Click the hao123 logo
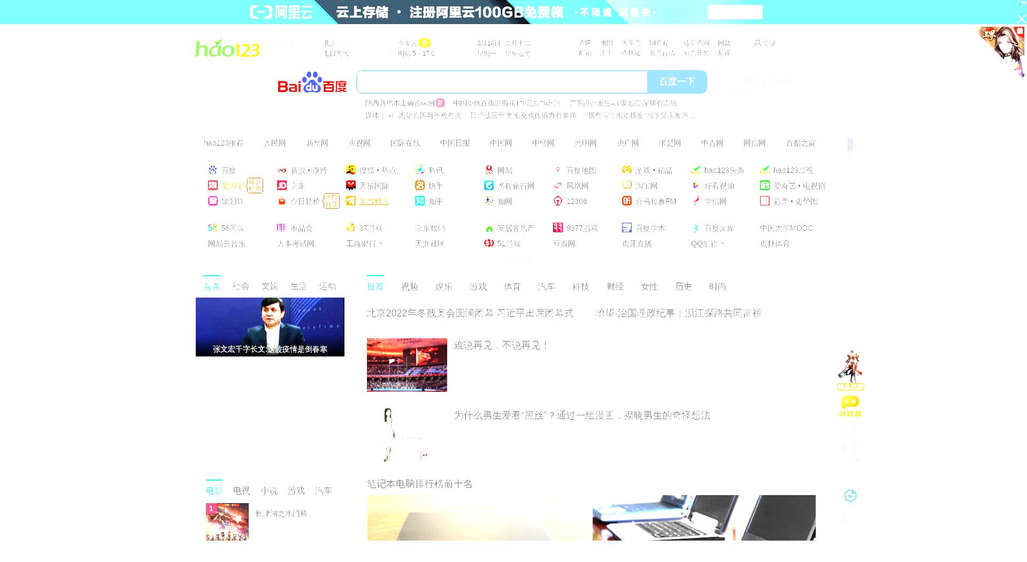This screenshot has width=1027, height=562. tap(227, 49)
